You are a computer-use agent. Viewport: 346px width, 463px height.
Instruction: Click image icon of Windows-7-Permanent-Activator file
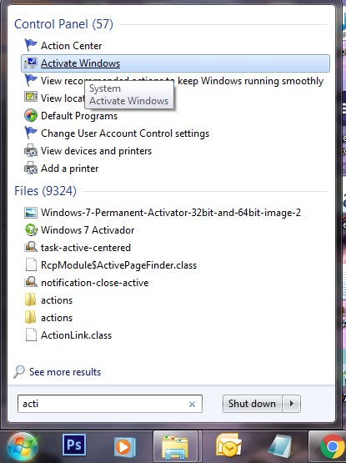[30, 213]
